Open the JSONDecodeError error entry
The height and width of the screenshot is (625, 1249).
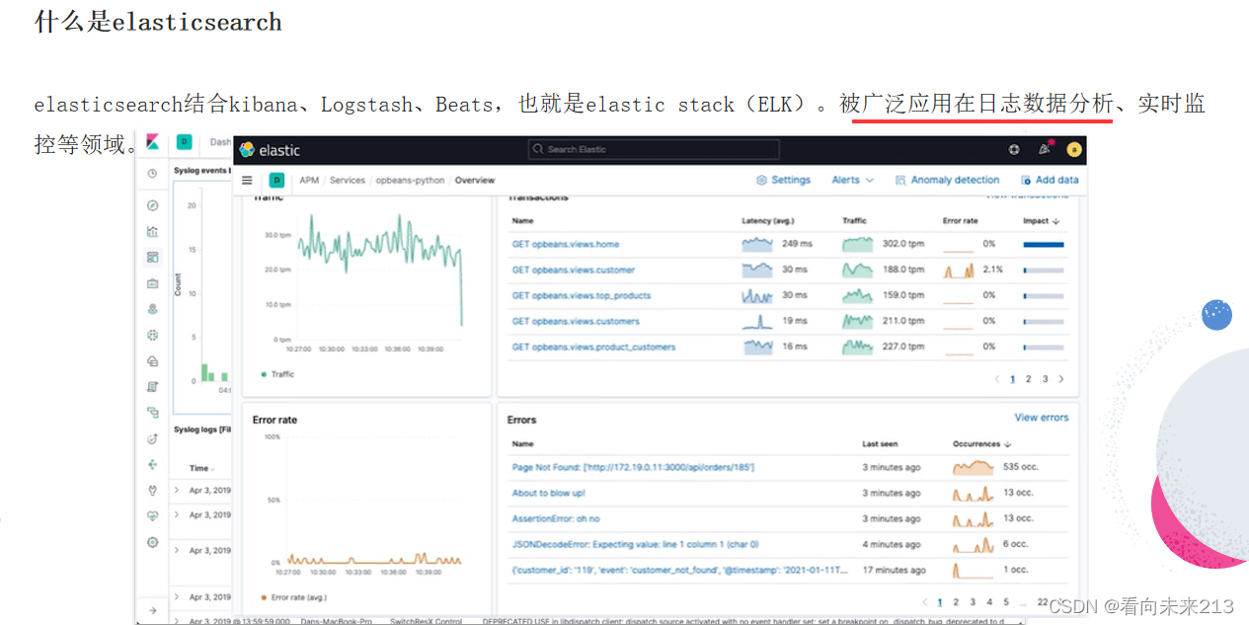point(635,544)
